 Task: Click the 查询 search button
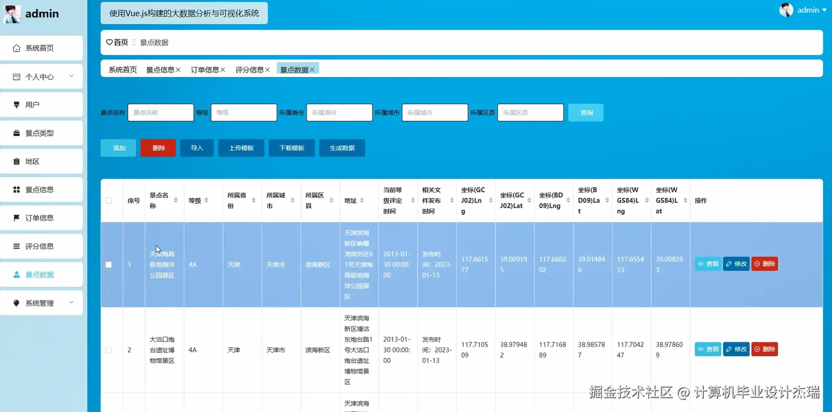(x=586, y=112)
